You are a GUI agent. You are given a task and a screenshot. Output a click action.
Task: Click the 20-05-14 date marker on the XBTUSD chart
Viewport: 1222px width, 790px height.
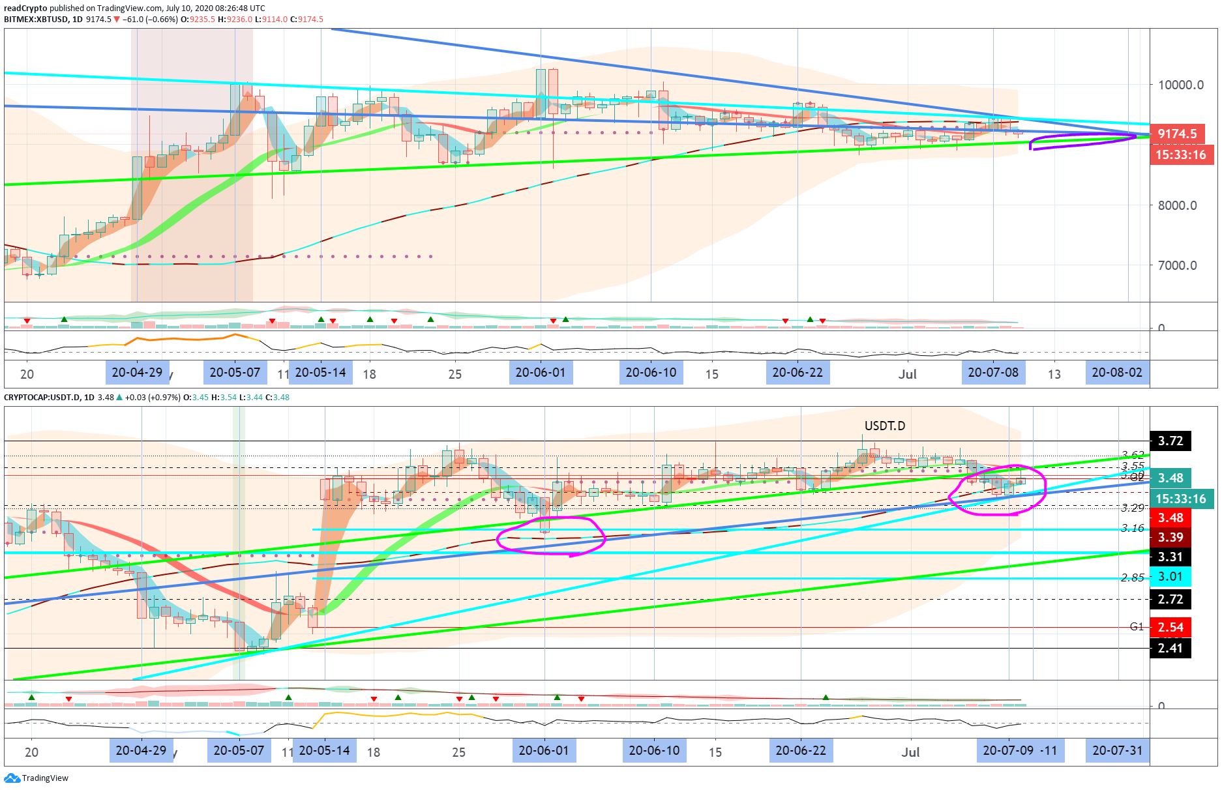click(x=321, y=373)
